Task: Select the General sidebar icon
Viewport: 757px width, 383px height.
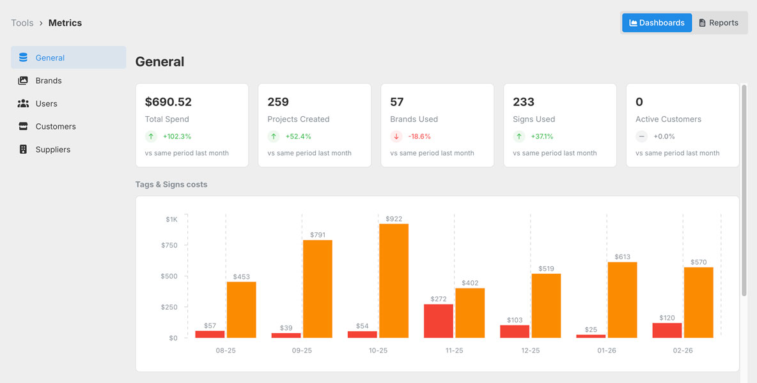Action: 24,57
